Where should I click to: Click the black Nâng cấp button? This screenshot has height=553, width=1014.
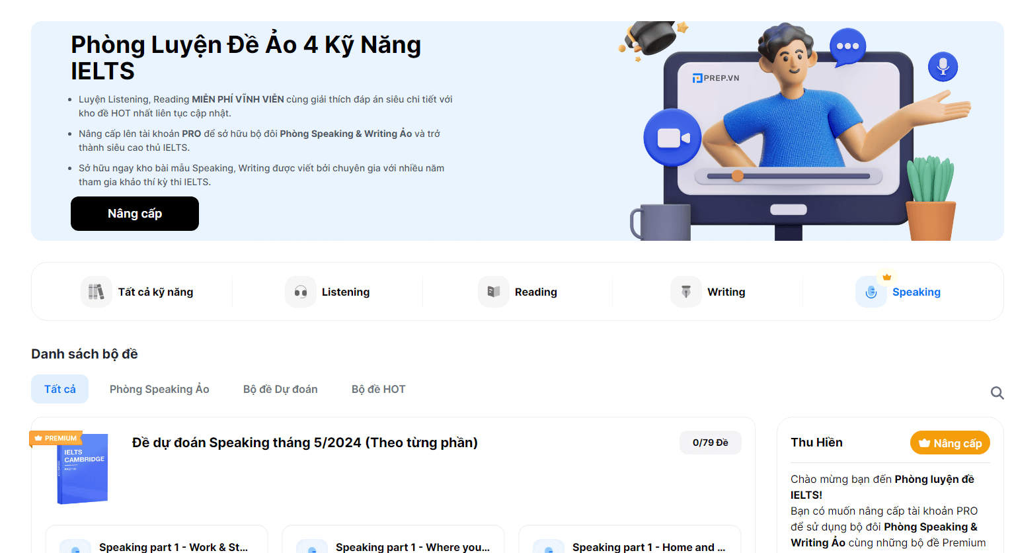pyautogui.click(x=135, y=214)
